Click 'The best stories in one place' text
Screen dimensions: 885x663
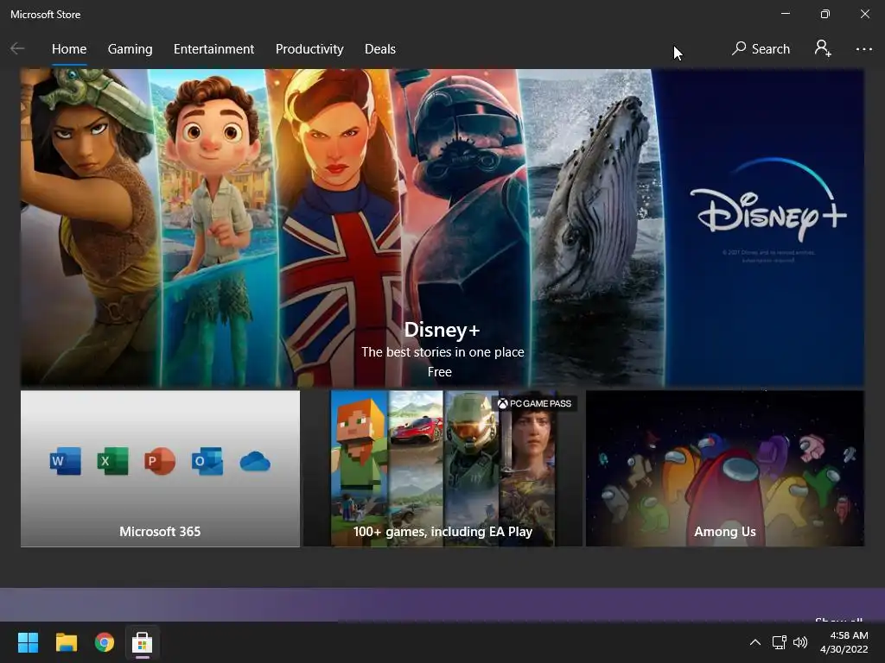point(442,352)
